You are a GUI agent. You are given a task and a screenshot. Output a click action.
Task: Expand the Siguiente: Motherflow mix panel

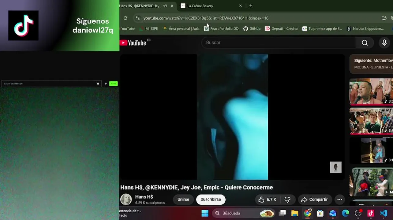tap(371, 64)
